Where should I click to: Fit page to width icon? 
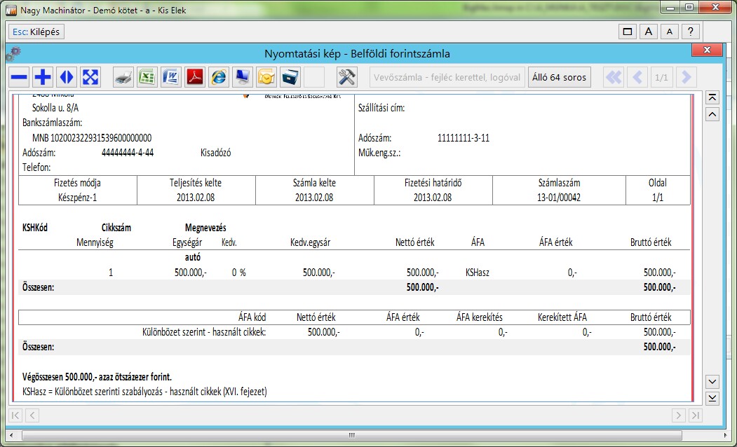tap(67, 77)
